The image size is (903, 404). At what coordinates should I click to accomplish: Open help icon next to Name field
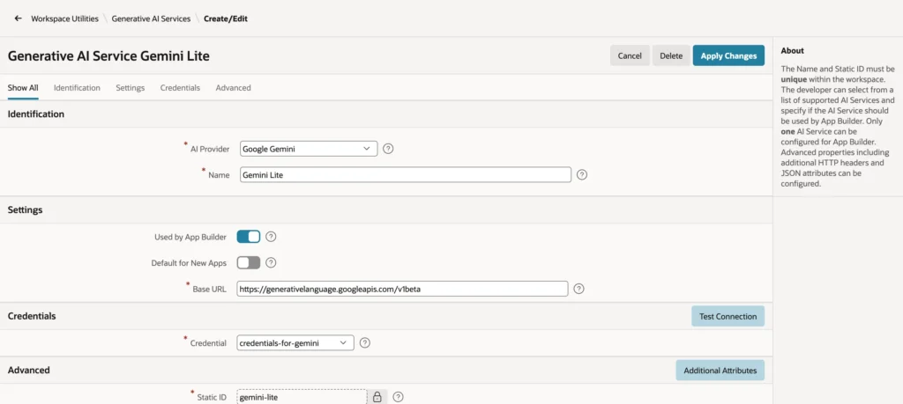[582, 174]
